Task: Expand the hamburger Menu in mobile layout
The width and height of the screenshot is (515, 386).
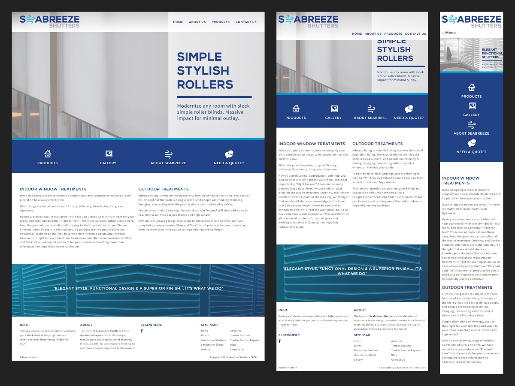Action: [x=449, y=33]
